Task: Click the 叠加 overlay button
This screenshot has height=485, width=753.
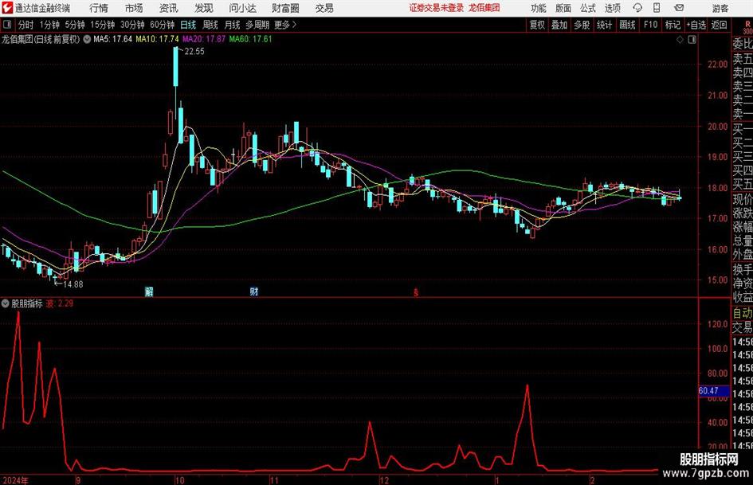Action: click(559, 25)
